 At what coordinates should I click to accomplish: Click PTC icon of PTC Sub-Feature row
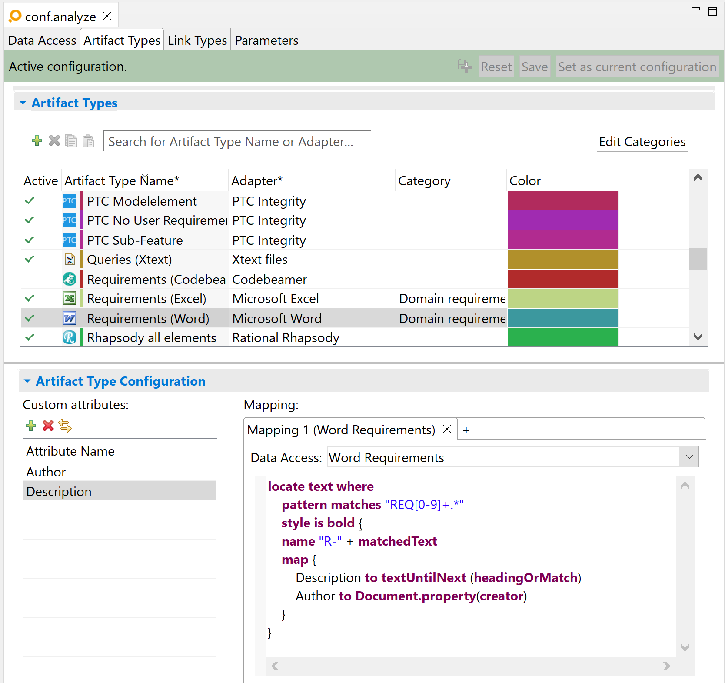click(70, 240)
